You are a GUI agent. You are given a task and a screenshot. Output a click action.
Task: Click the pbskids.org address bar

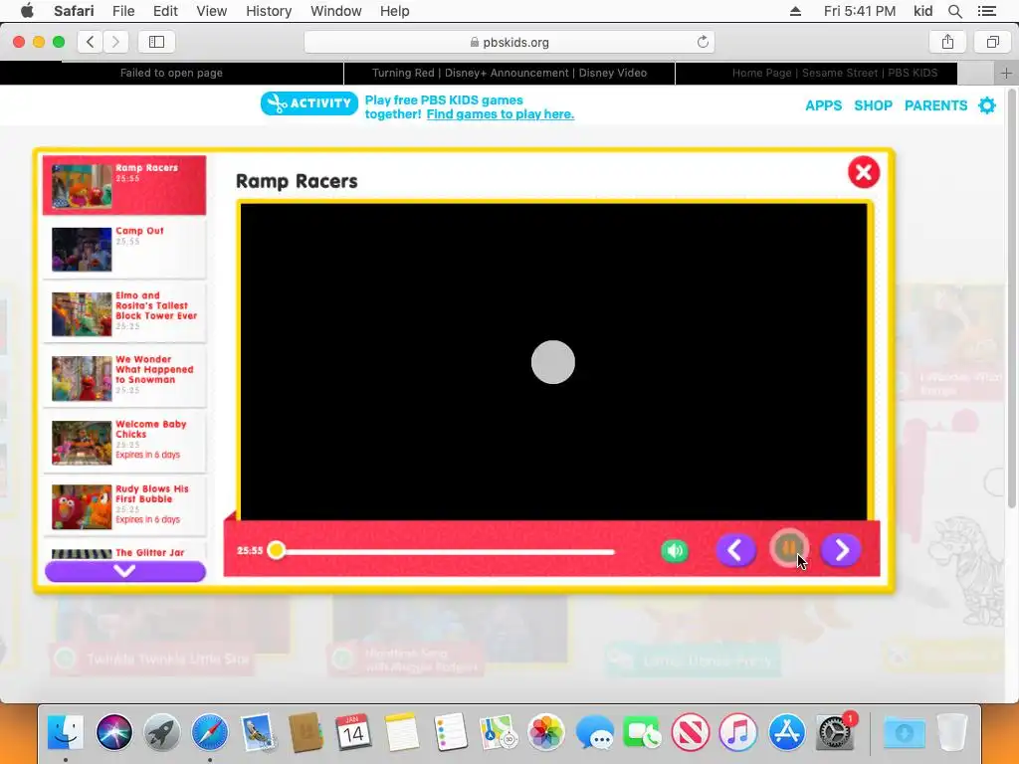509,42
